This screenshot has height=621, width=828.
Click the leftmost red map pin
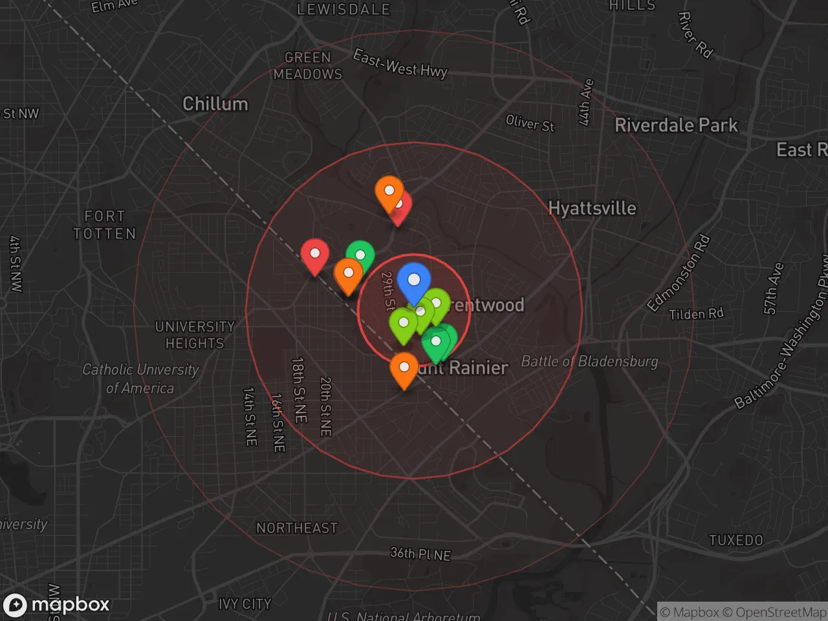tap(315, 254)
